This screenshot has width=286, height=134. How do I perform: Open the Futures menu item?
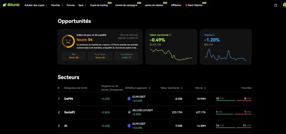(71, 5)
